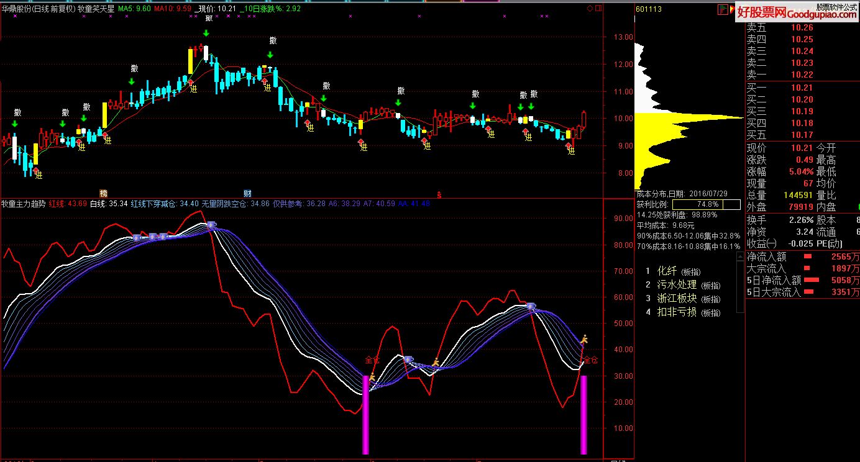860x462 pixels.
Task: Click the last 全仓 signal label
Action: click(x=591, y=360)
